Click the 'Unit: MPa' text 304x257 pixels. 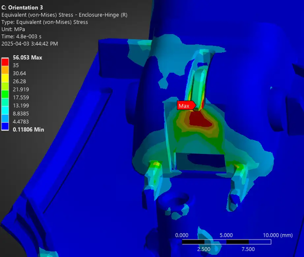click(13, 29)
